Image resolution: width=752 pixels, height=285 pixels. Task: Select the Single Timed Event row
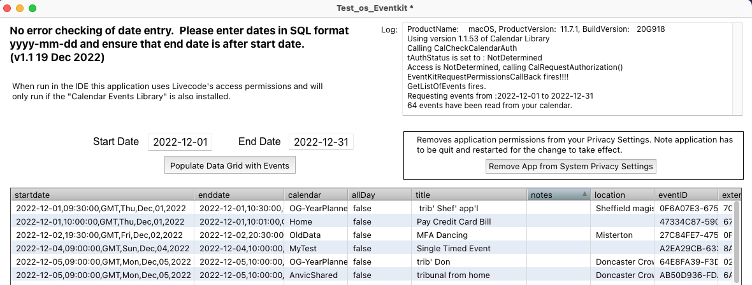coord(453,249)
